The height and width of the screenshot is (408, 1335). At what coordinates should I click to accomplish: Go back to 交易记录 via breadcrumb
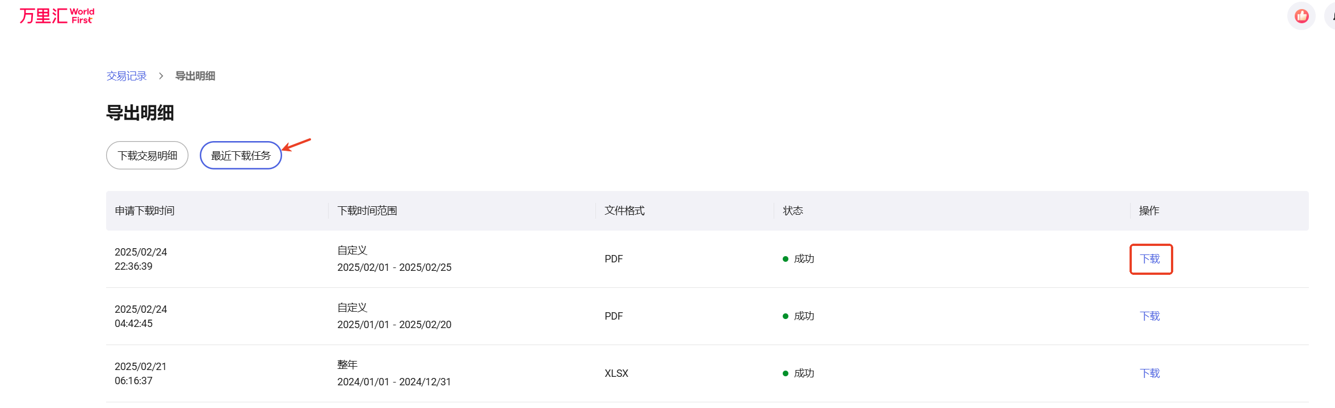click(x=127, y=76)
